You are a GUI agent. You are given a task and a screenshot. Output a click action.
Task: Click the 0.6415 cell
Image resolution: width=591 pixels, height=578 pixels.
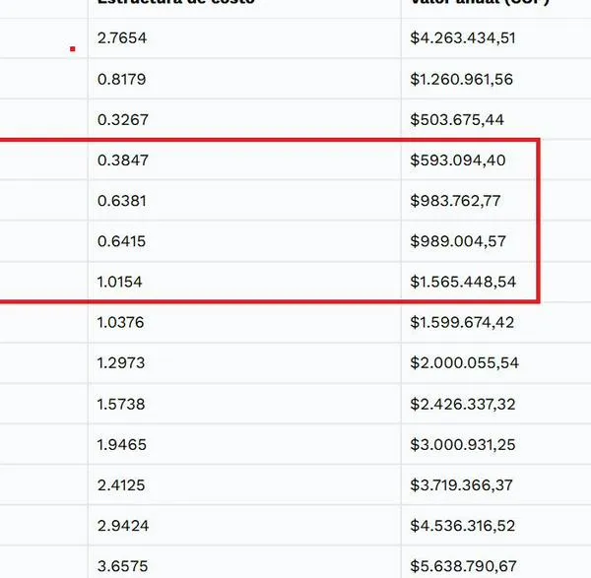[122, 241]
